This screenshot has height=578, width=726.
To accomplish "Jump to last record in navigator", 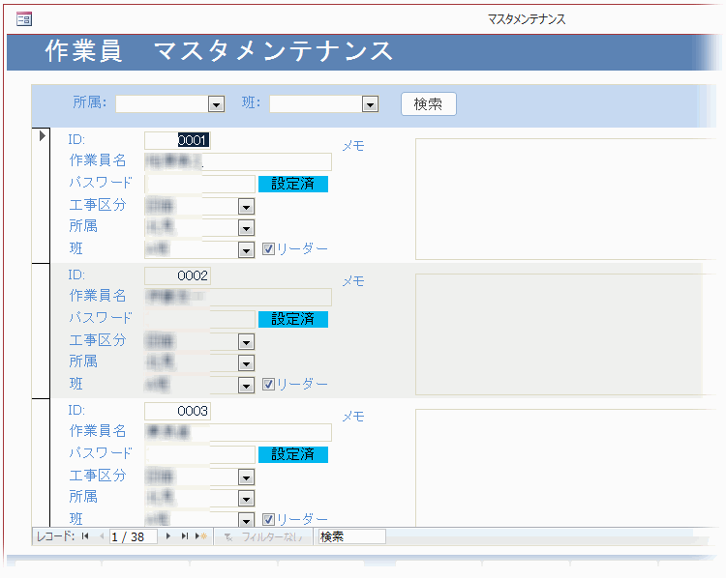I will (184, 536).
